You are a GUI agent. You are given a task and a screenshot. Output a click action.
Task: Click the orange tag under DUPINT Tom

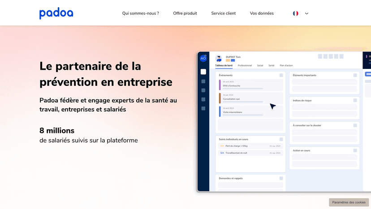228,60
